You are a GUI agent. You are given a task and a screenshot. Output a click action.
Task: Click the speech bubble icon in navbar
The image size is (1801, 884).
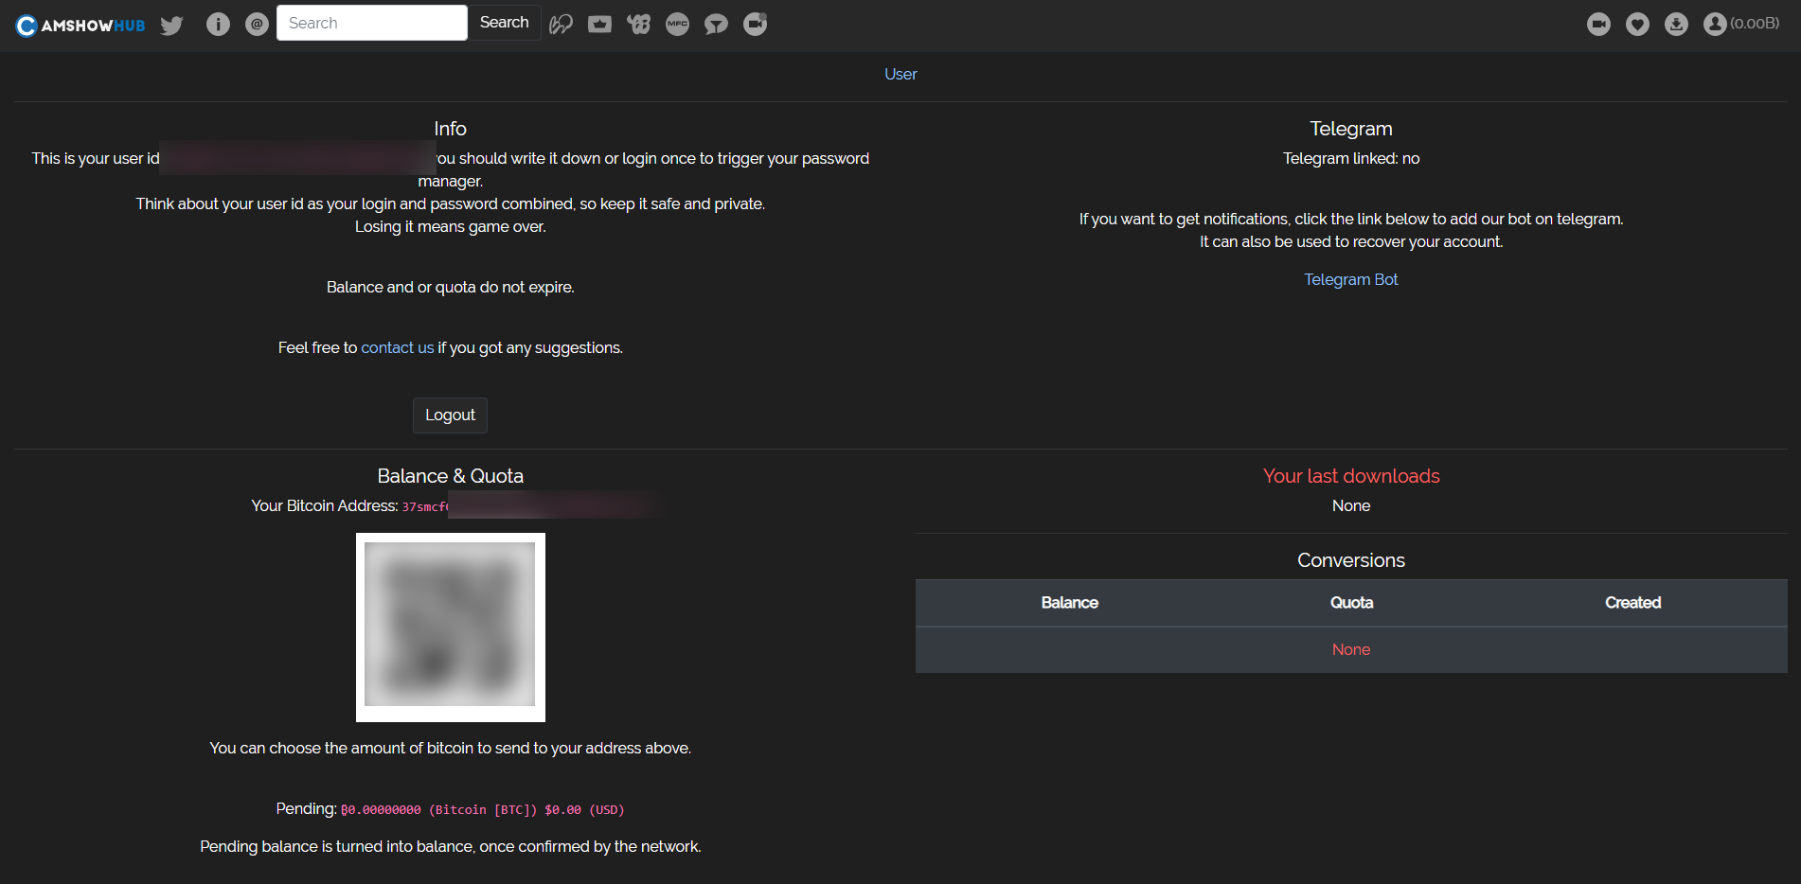[x=716, y=25]
